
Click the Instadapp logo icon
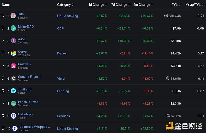(13, 116)
